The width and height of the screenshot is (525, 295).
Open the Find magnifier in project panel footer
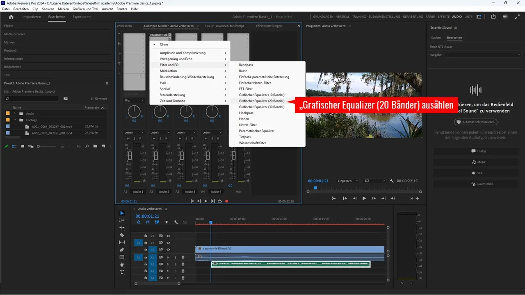tap(87, 146)
